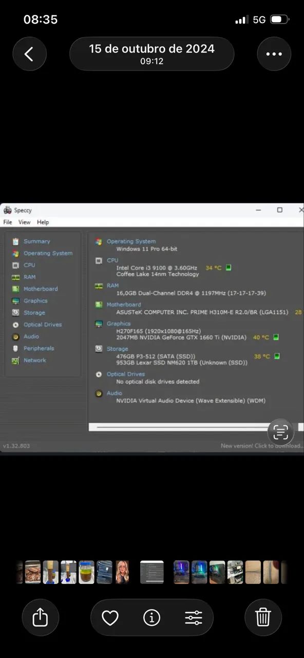Screen dimensions: 304x658
Task: Tap the back arrow button
Action: [29, 54]
